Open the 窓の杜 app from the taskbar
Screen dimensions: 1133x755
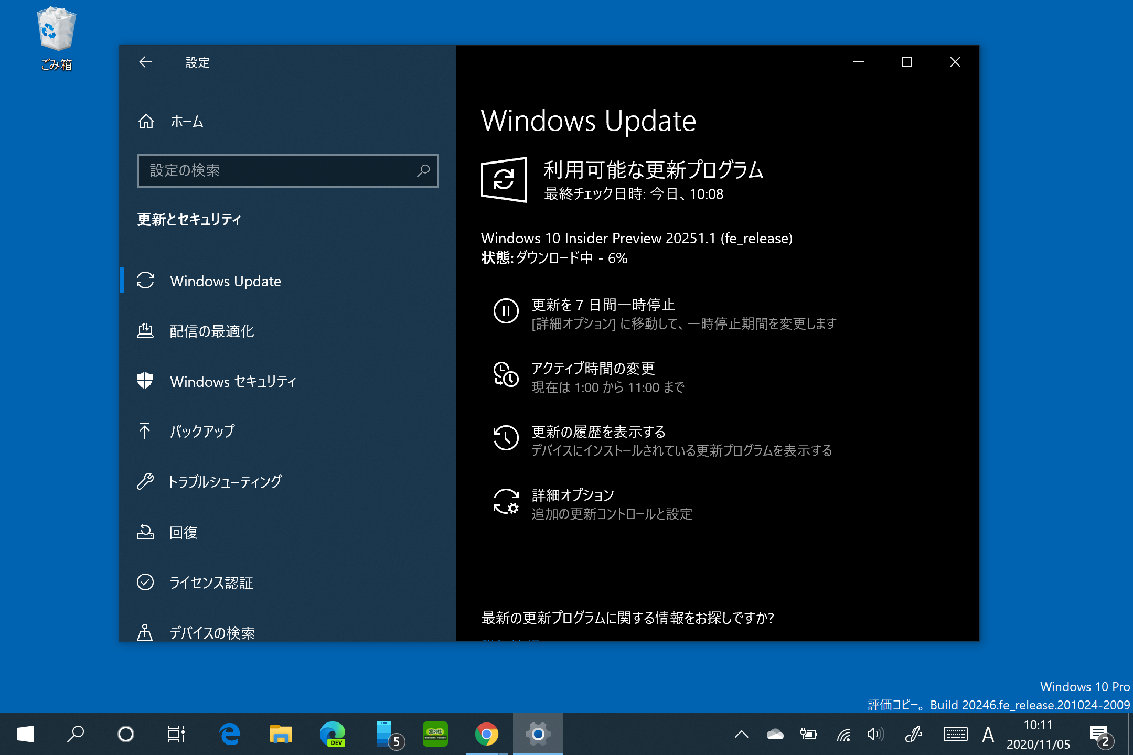coord(435,734)
